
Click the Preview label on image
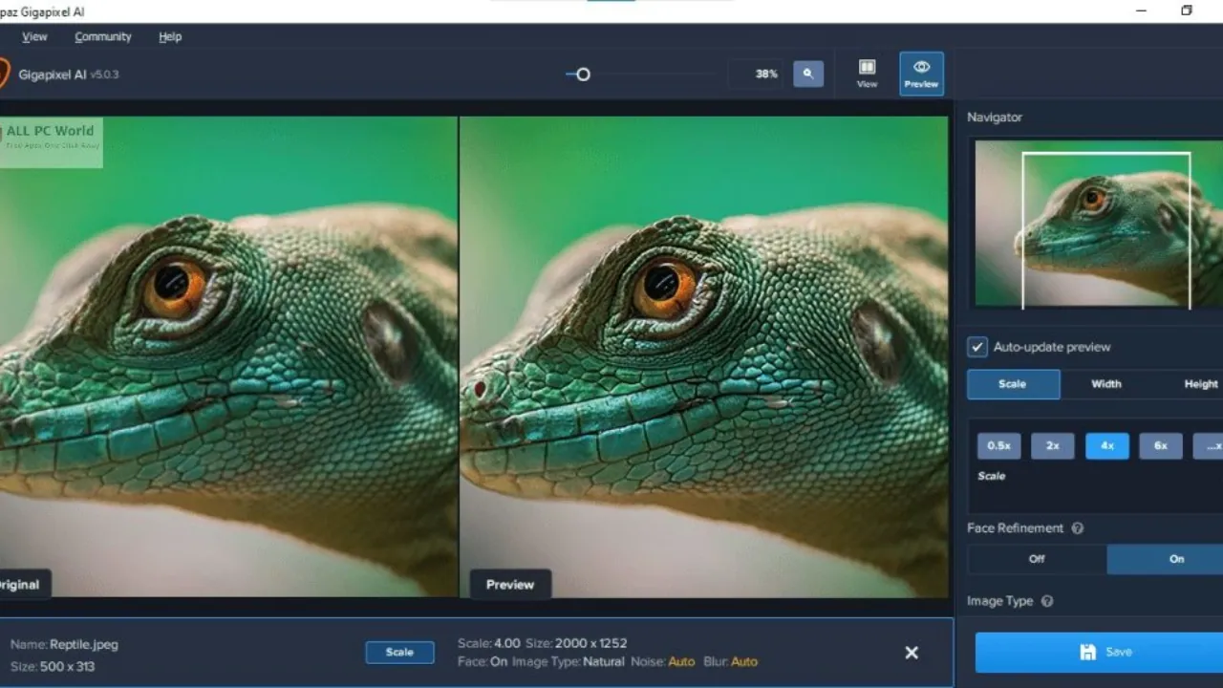point(510,585)
